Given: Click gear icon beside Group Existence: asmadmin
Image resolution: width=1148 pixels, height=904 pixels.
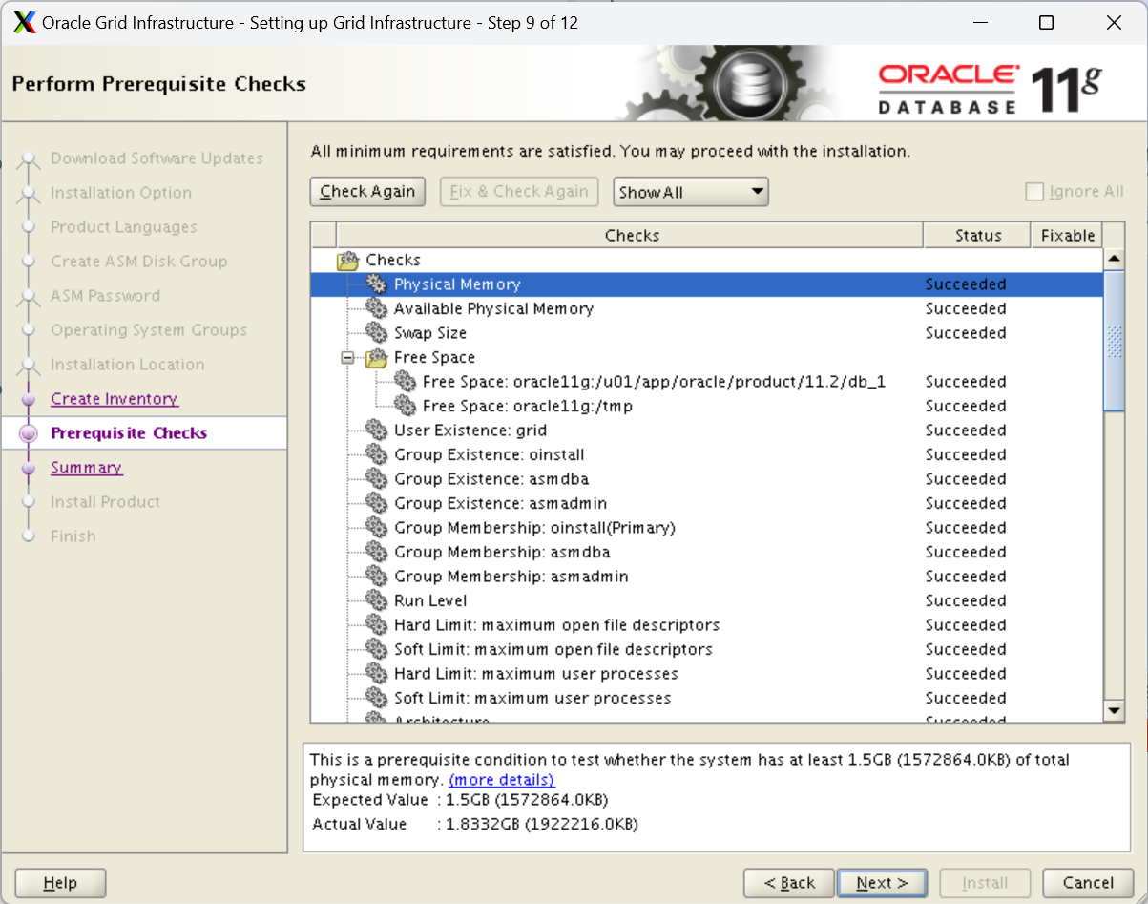Looking at the screenshot, I should pos(378,503).
